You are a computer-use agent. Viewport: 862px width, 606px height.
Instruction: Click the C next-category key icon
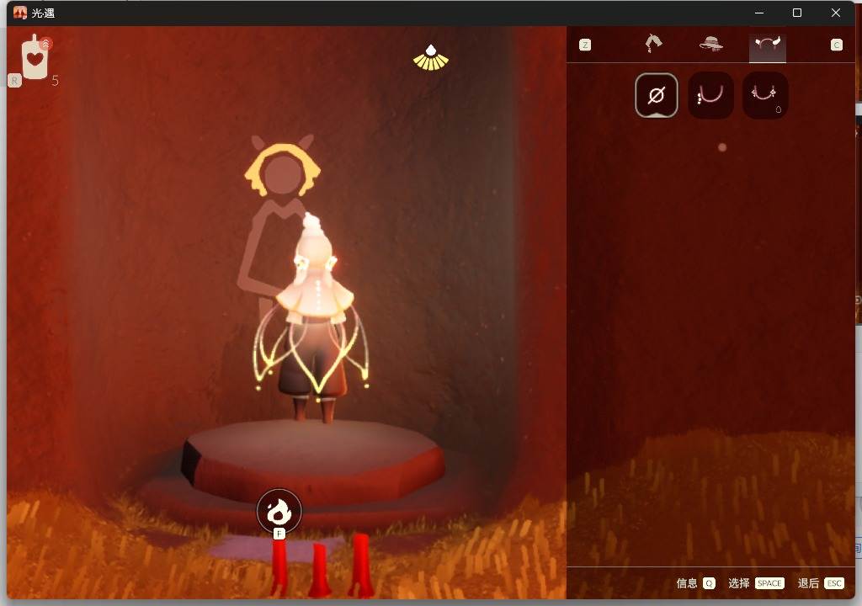coord(836,45)
